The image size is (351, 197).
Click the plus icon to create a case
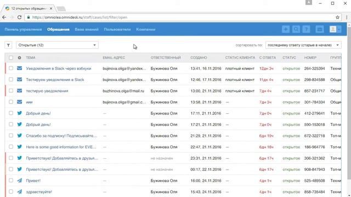[x=286, y=29]
